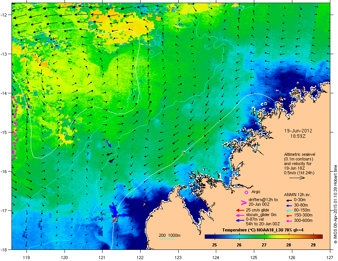Click the magenta 300-600m ANMN legend arrow

[289, 221]
